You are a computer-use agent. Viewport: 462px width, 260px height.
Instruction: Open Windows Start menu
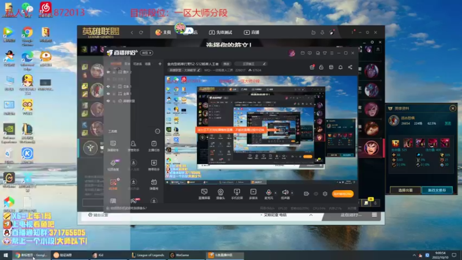pyautogui.click(x=6, y=255)
